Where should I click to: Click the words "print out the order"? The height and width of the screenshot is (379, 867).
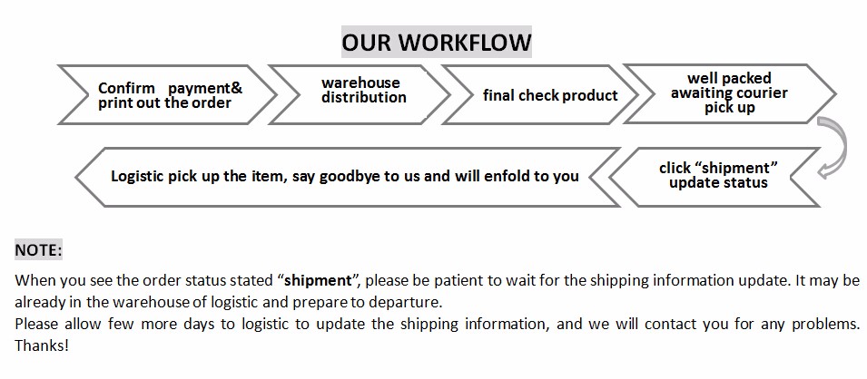click(x=164, y=103)
